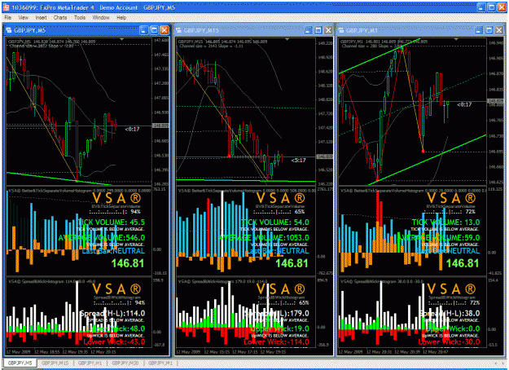The width and height of the screenshot is (509, 370).
Task: Click the chart icon in GBPJPY,M1 window title
Action: click(341, 30)
